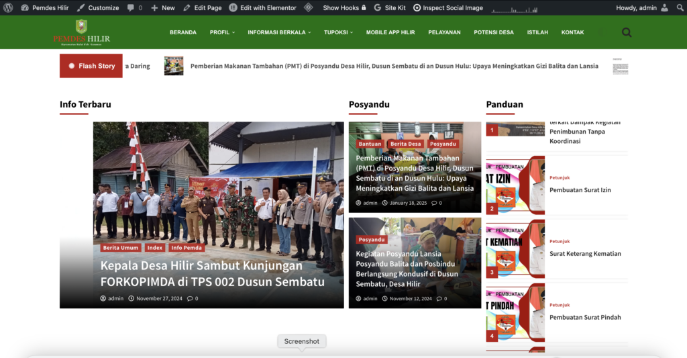Click Edit Page in the admin bar
The image size is (687, 358).
[x=203, y=7]
